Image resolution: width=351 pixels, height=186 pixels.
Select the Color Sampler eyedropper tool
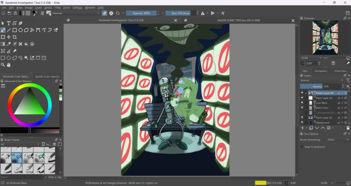[x=9, y=44]
